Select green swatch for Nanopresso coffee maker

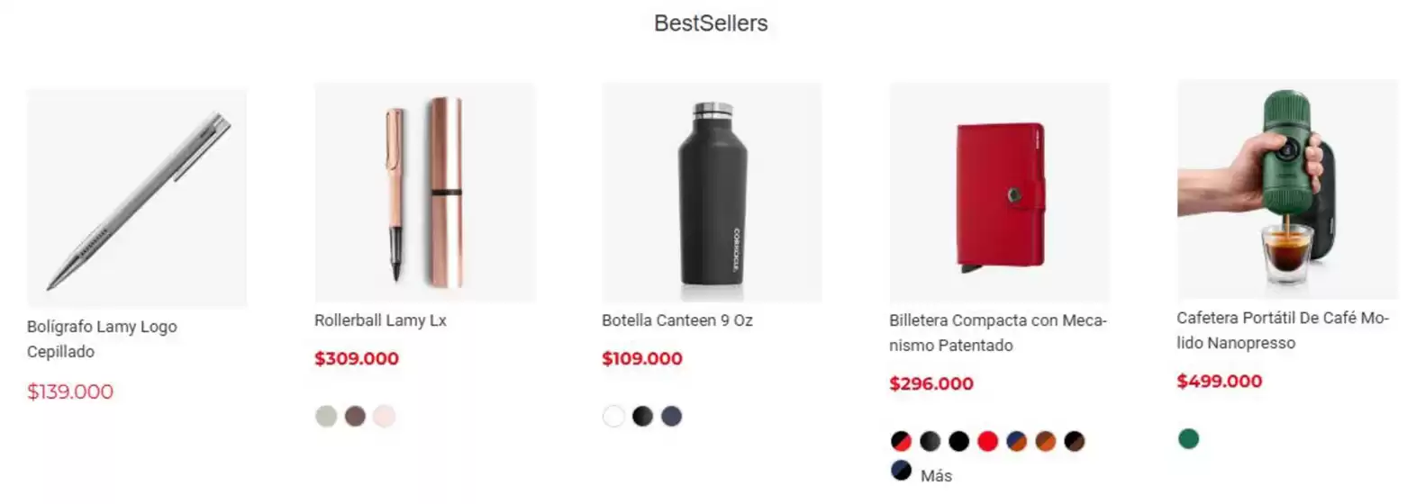[1188, 438]
